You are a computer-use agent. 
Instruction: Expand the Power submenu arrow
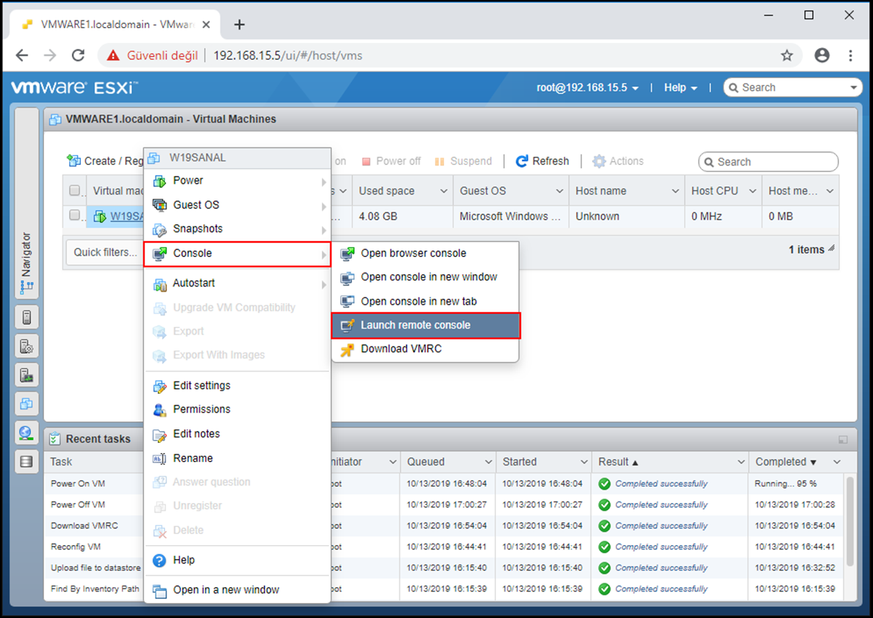click(324, 181)
